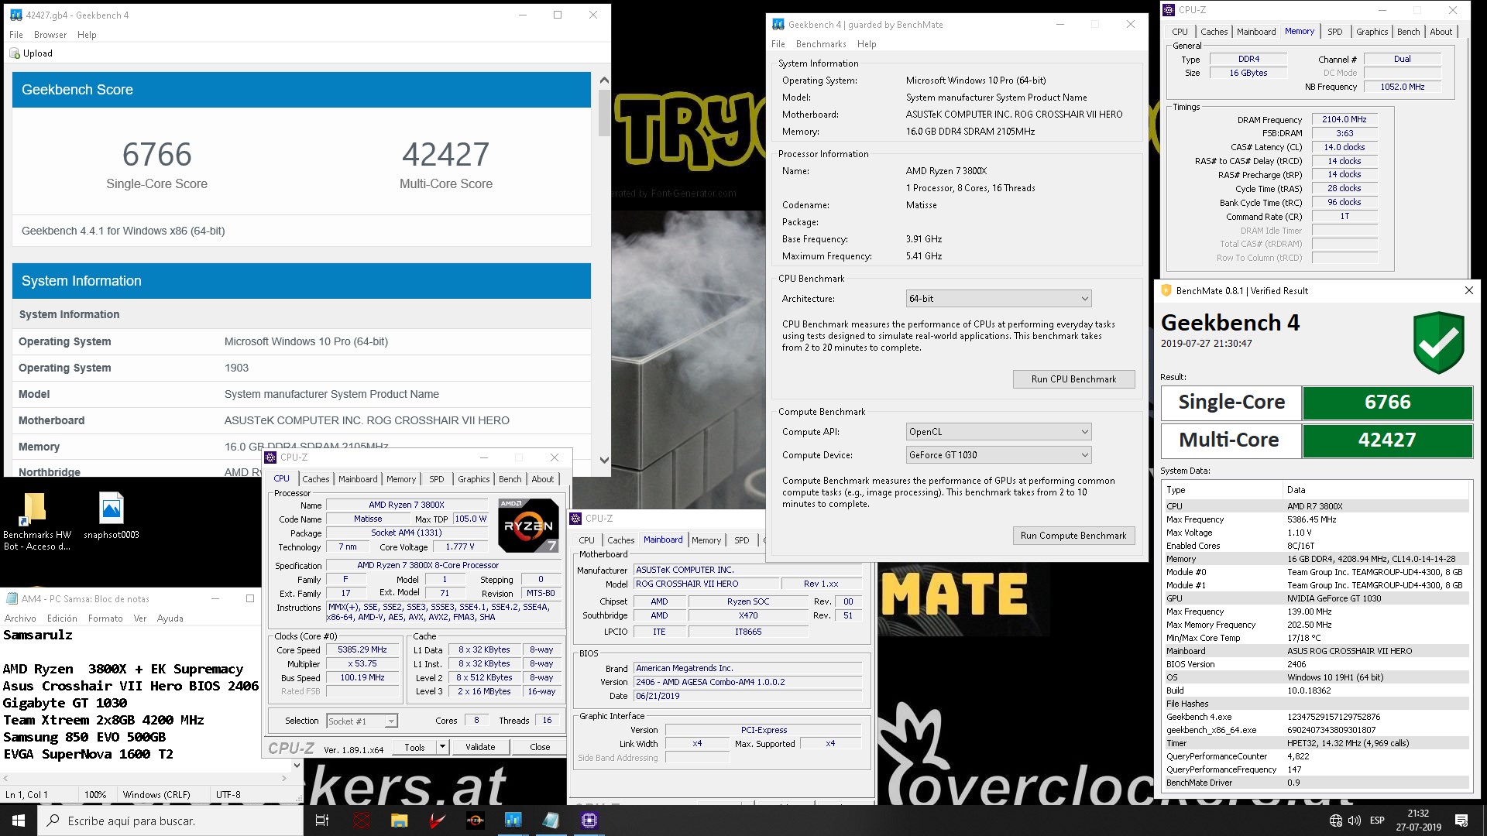
Task: Click the Validate button in CPU-Z
Action: click(480, 747)
